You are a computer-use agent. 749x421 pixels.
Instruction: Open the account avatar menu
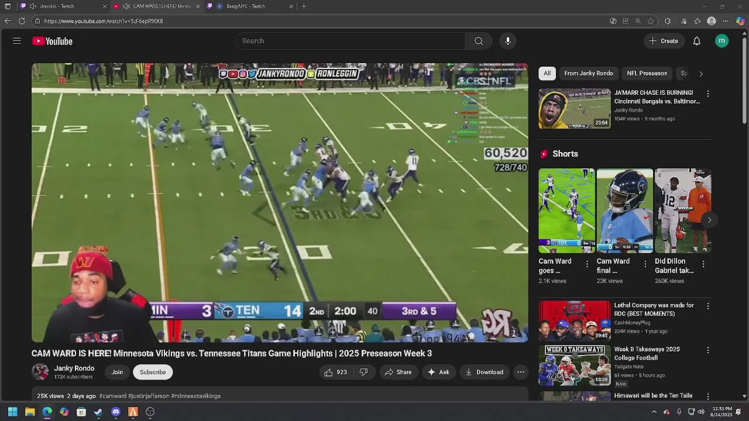pyautogui.click(x=721, y=41)
